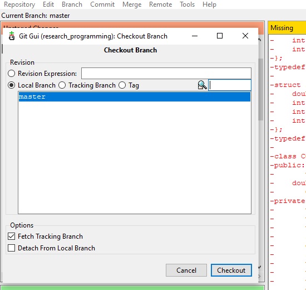Maximize the Checkout Branch dialog

click(x=220, y=36)
